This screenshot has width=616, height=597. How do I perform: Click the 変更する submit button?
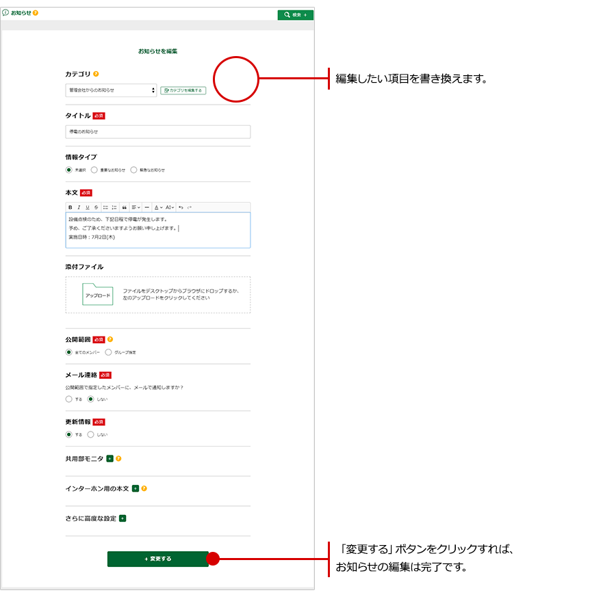[x=157, y=559]
